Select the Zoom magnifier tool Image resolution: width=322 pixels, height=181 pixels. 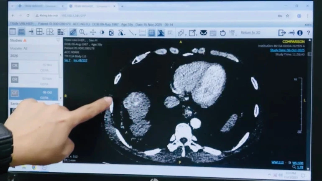pyautogui.click(x=82, y=32)
